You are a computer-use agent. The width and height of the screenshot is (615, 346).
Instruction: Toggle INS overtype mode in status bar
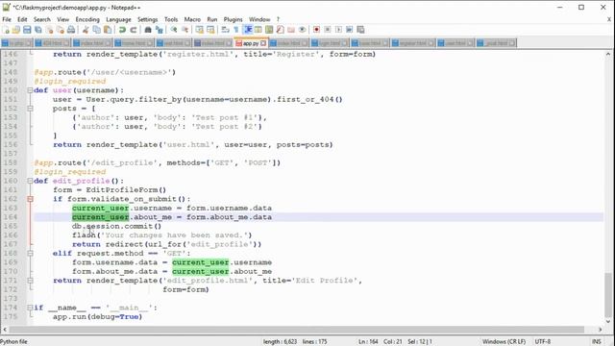(596, 342)
